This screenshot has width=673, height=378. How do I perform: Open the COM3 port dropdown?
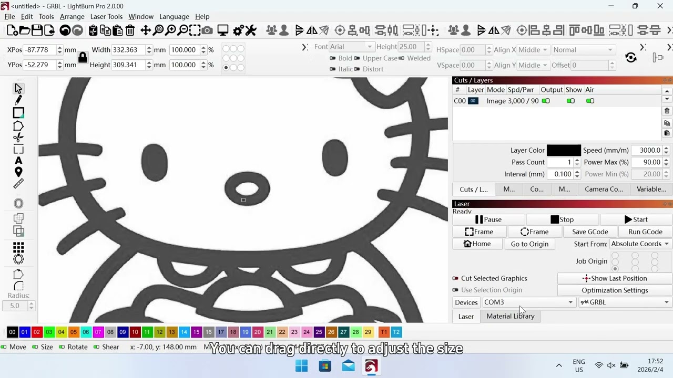(x=528, y=302)
